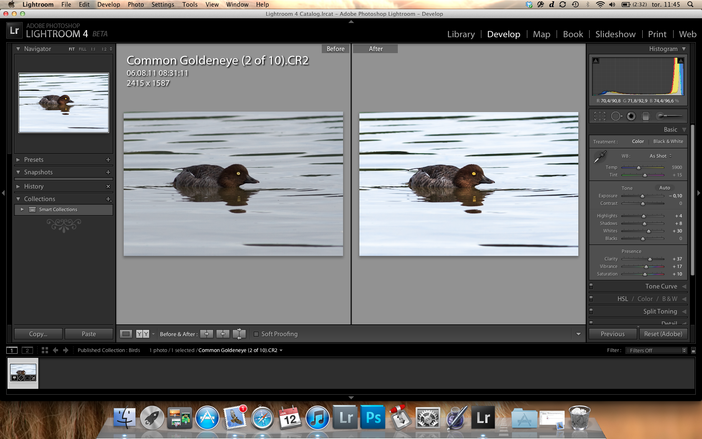Click the Copy... button
This screenshot has height=439, width=702.
pyautogui.click(x=38, y=334)
